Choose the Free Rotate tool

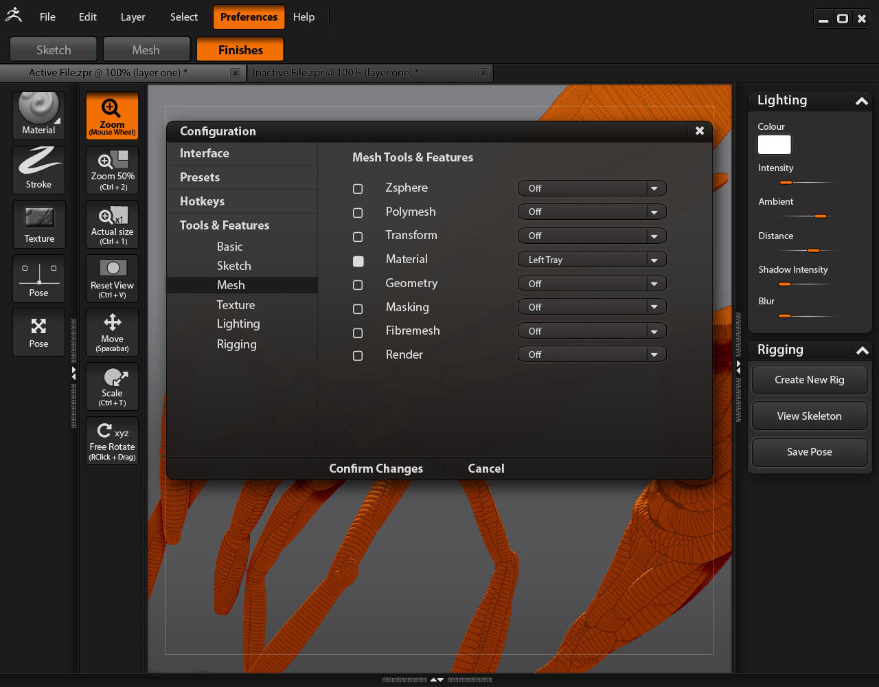pos(112,440)
